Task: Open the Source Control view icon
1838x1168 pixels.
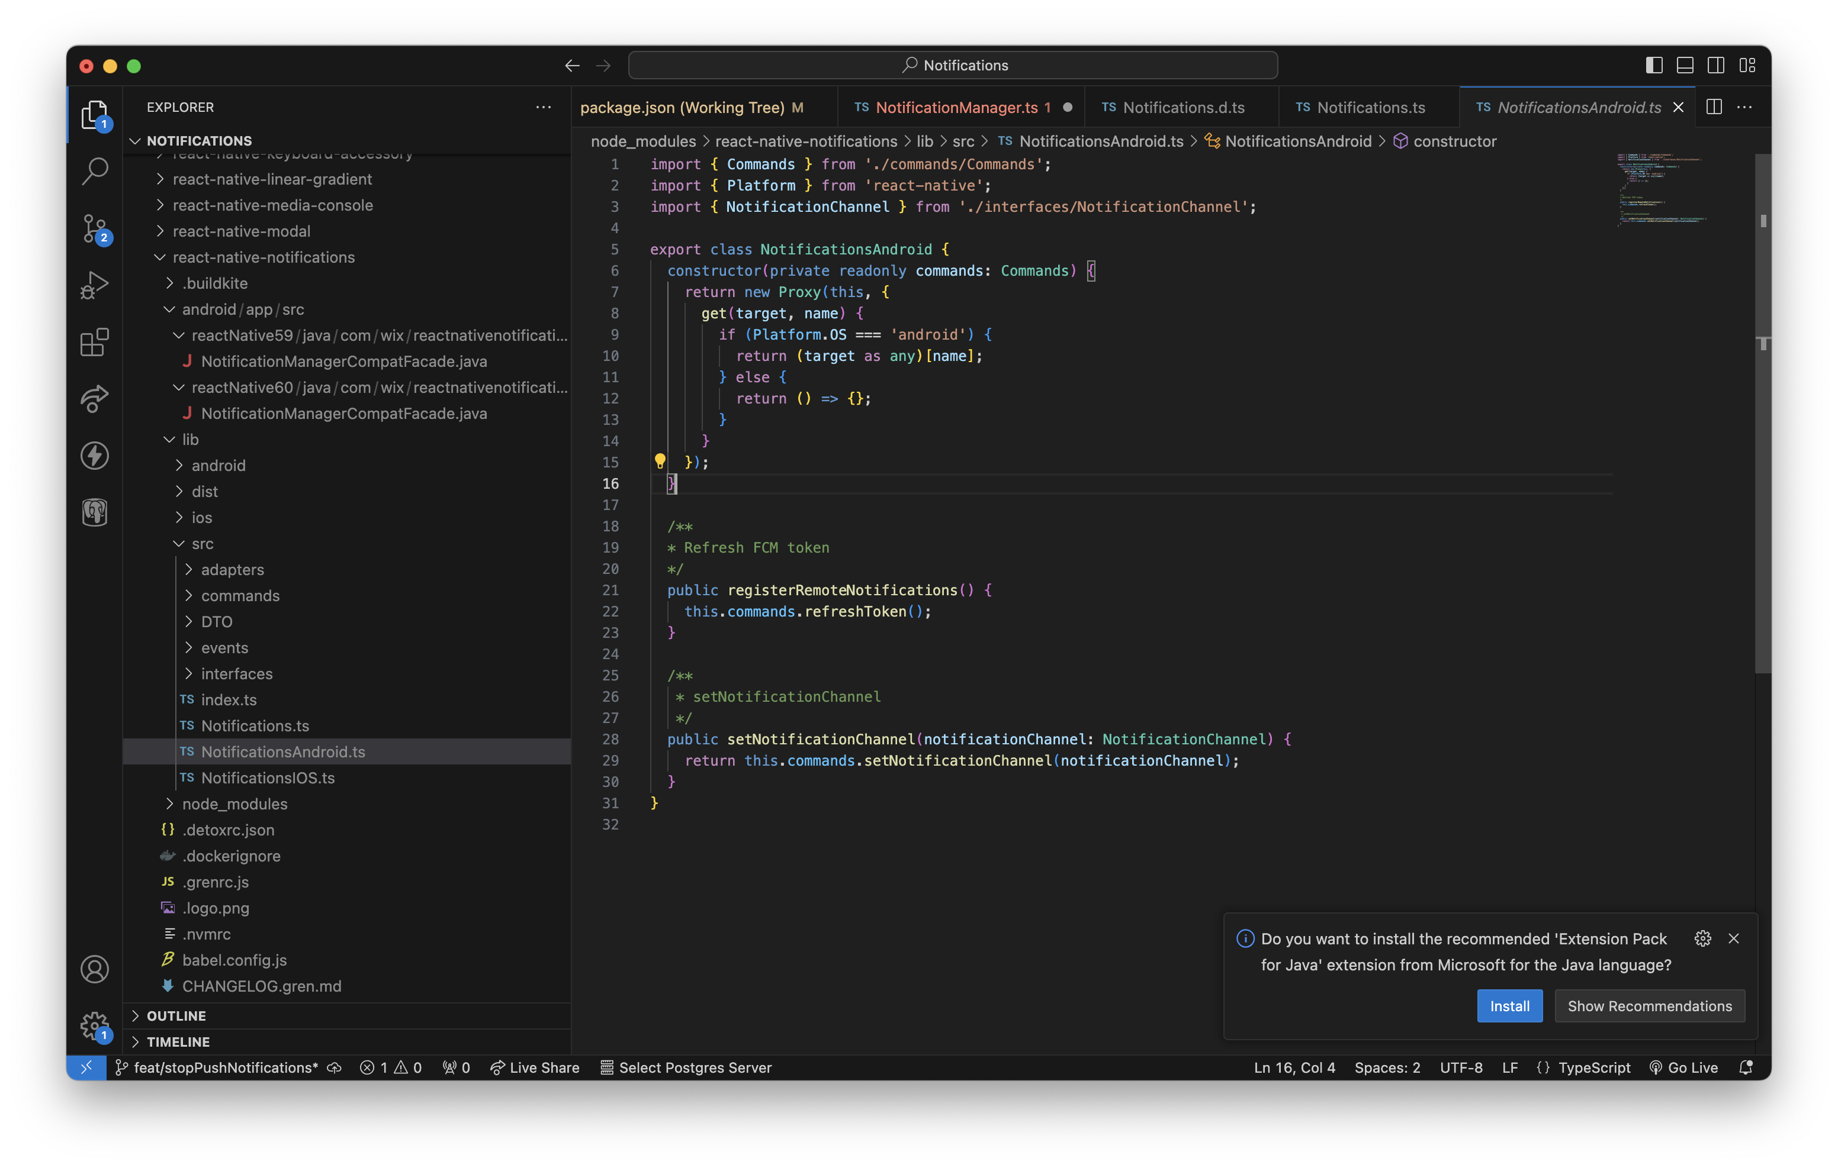Action: [95, 228]
